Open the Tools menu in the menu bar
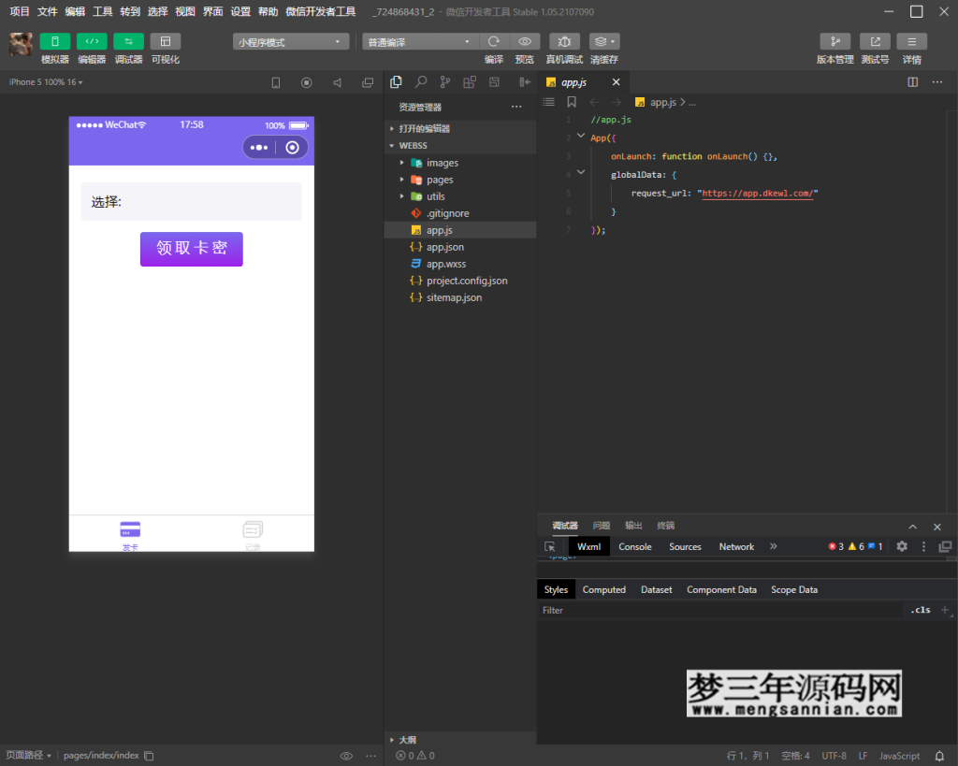The width and height of the screenshot is (958, 766). coord(103,12)
